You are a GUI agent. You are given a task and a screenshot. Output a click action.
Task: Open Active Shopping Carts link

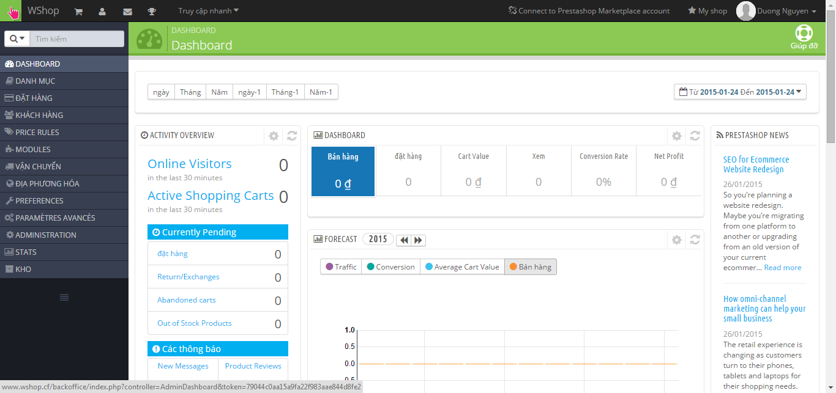[211, 196]
